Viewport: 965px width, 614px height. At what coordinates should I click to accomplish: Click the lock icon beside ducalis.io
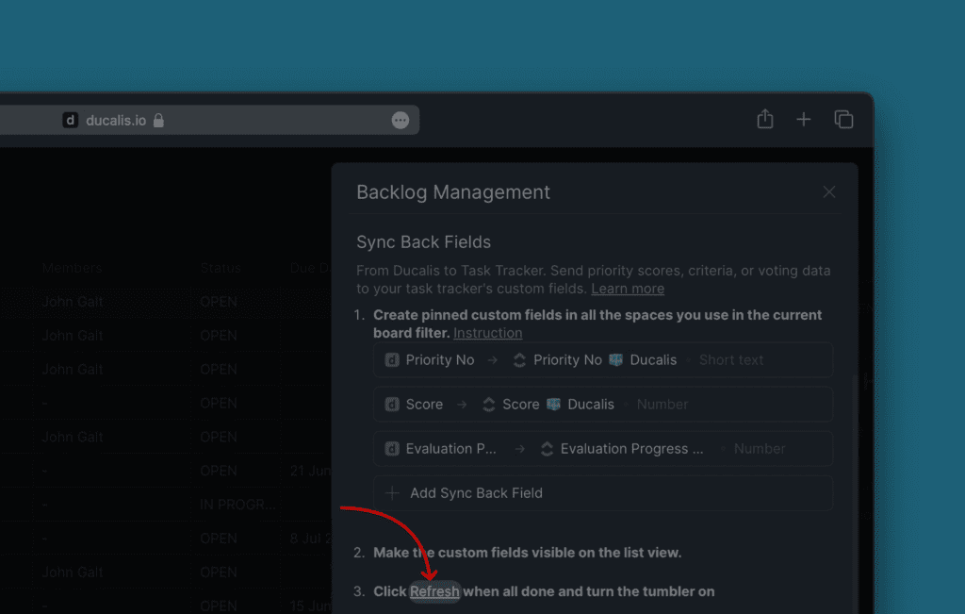click(x=158, y=121)
